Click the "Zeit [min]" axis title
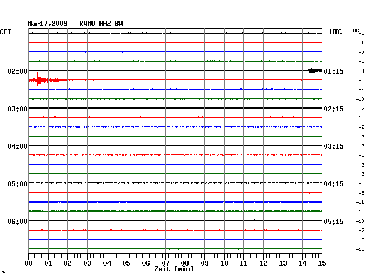 [174, 269]
